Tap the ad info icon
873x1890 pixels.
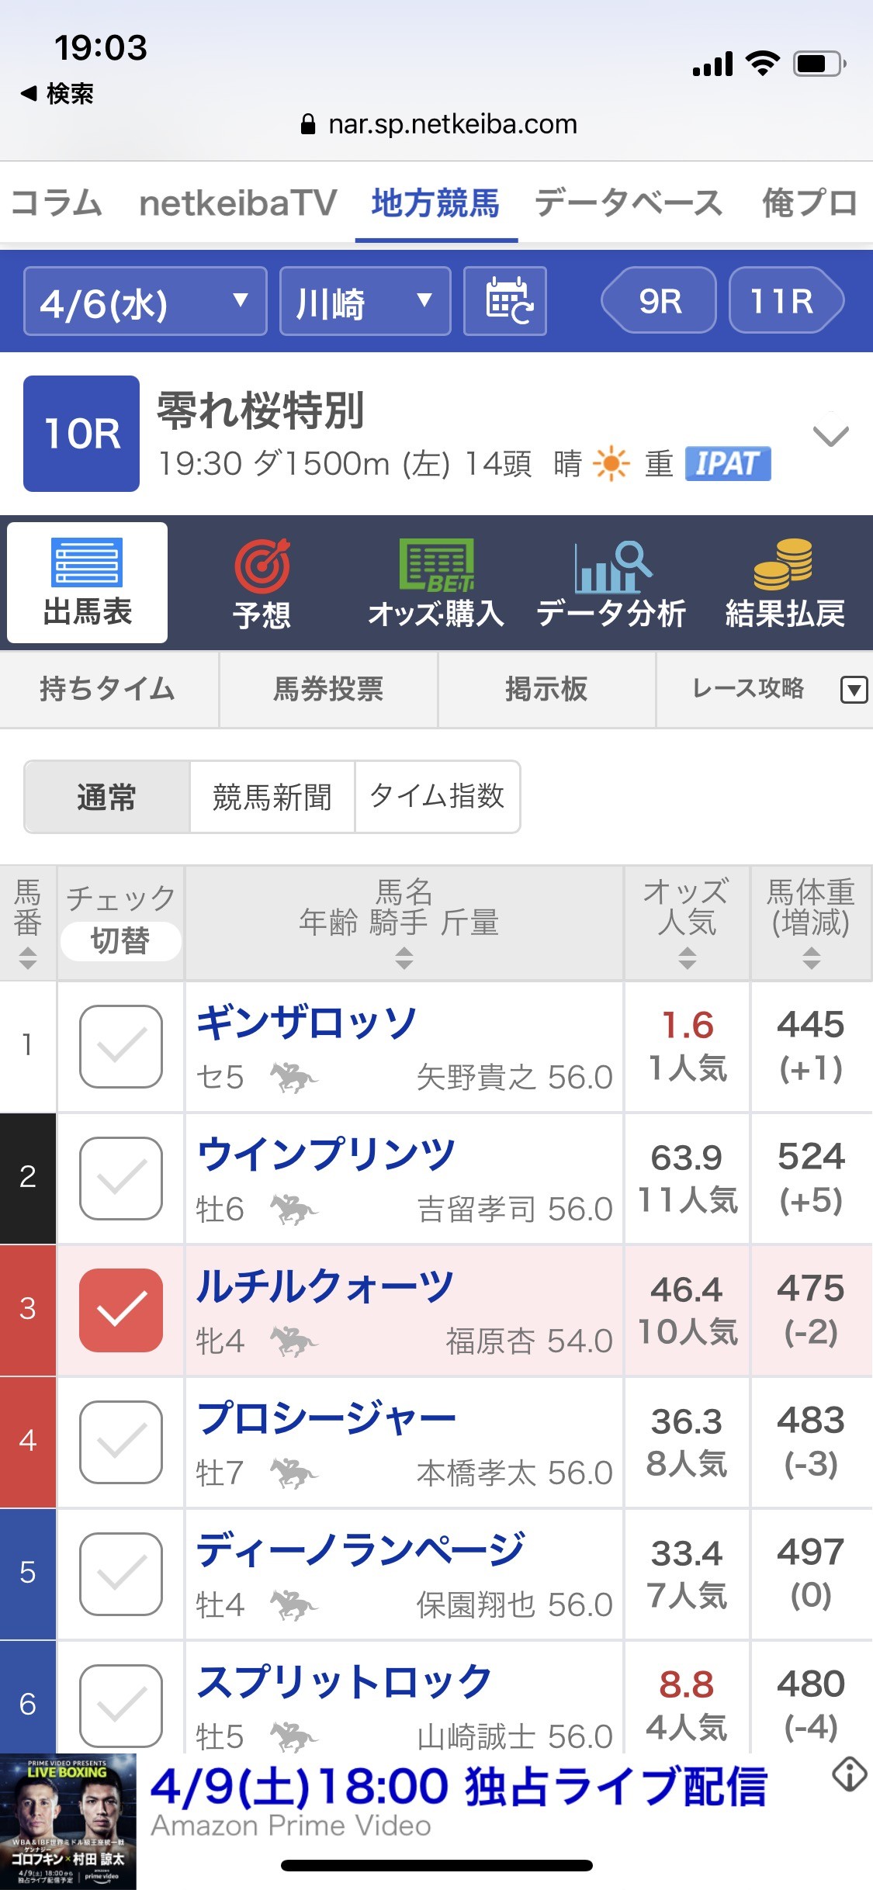(849, 1774)
